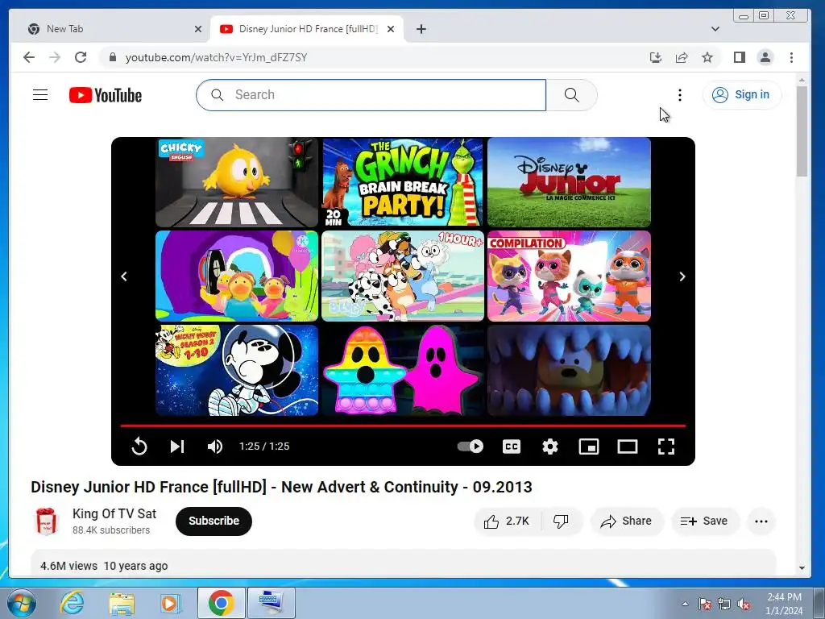Save video to a playlist

tap(705, 521)
